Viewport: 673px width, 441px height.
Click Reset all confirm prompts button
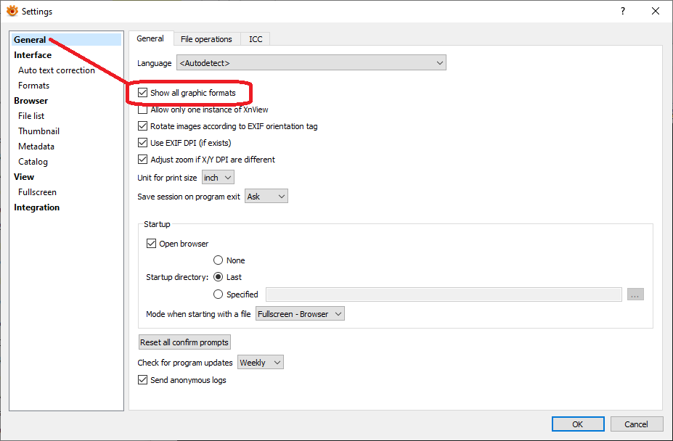click(184, 342)
